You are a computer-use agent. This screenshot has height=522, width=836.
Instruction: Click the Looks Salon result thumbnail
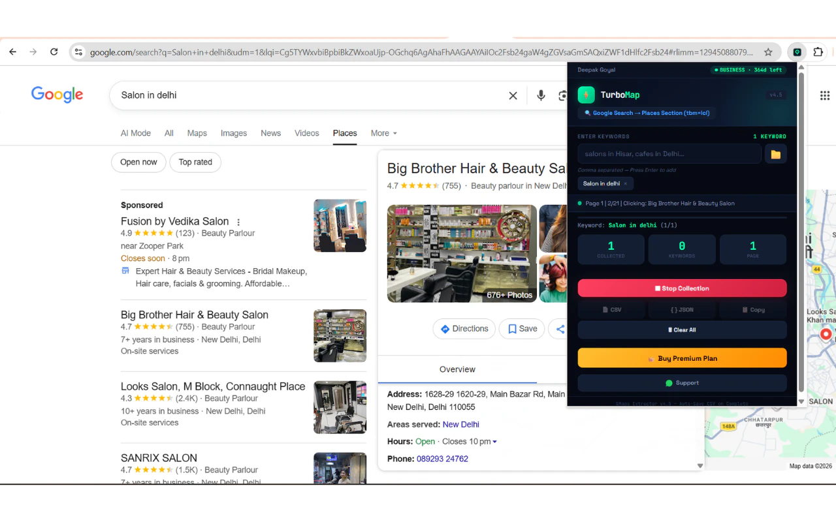(340, 408)
